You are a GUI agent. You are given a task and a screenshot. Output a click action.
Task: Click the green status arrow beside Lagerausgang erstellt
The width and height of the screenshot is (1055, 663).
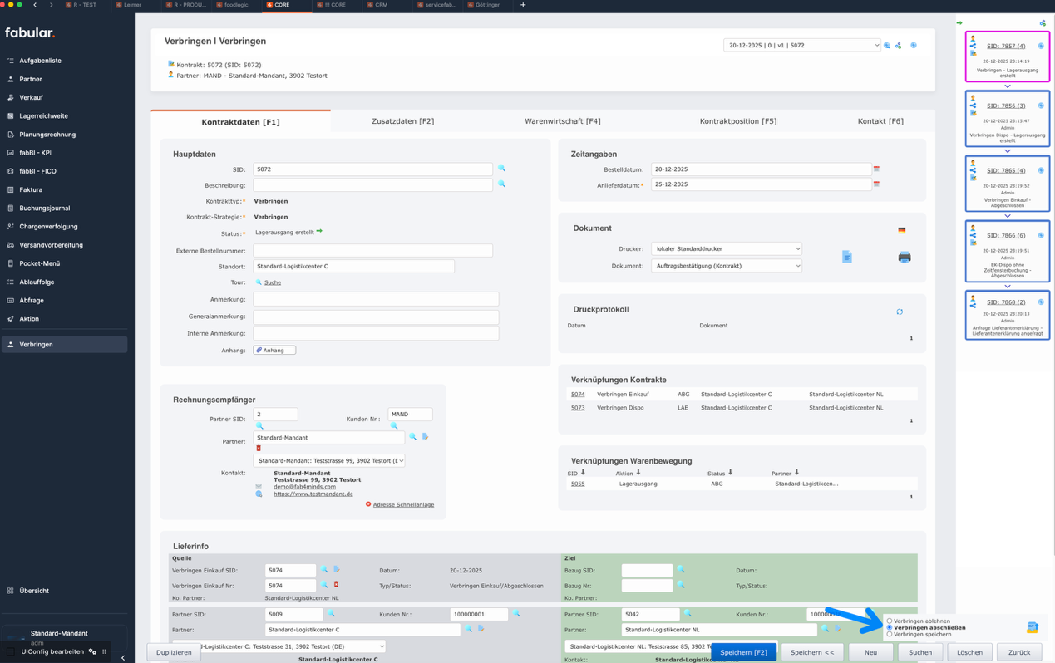click(x=319, y=232)
